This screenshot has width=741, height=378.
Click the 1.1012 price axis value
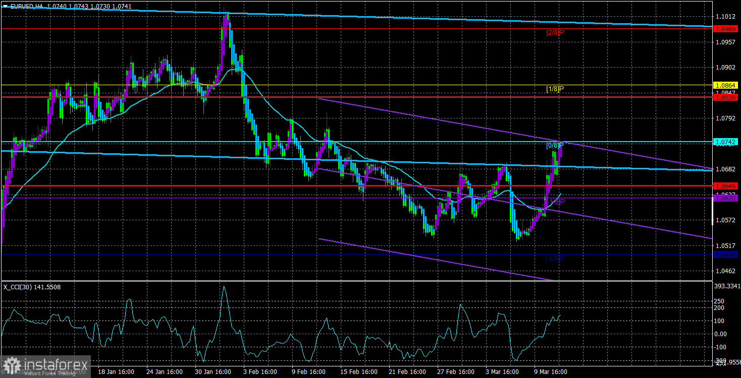click(x=725, y=17)
